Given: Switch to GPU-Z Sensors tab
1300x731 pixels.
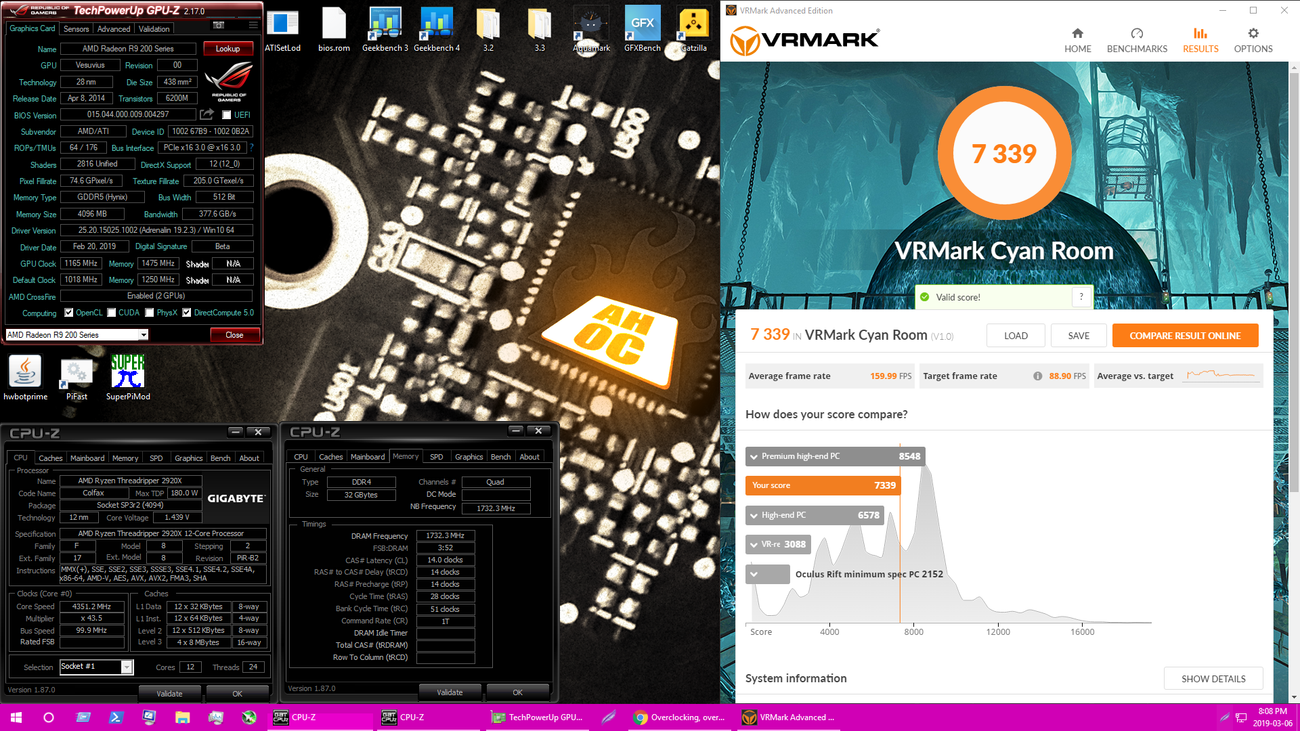Looking at the screenshot, I should pos(76,29).
